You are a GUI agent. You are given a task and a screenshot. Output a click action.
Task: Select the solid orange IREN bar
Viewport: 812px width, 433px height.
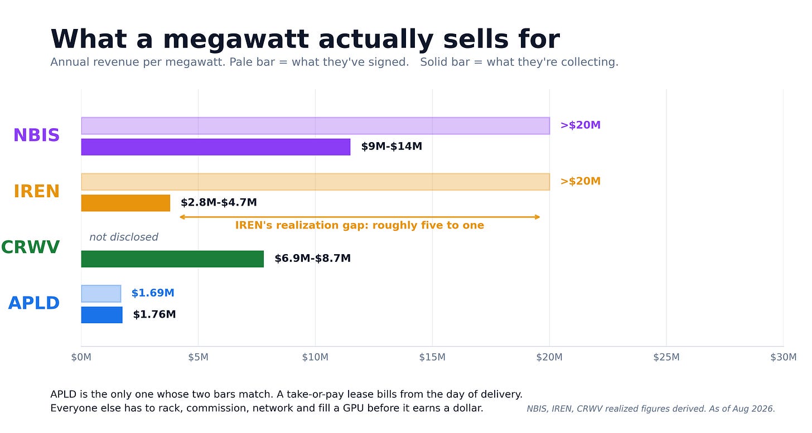point(125,203)
